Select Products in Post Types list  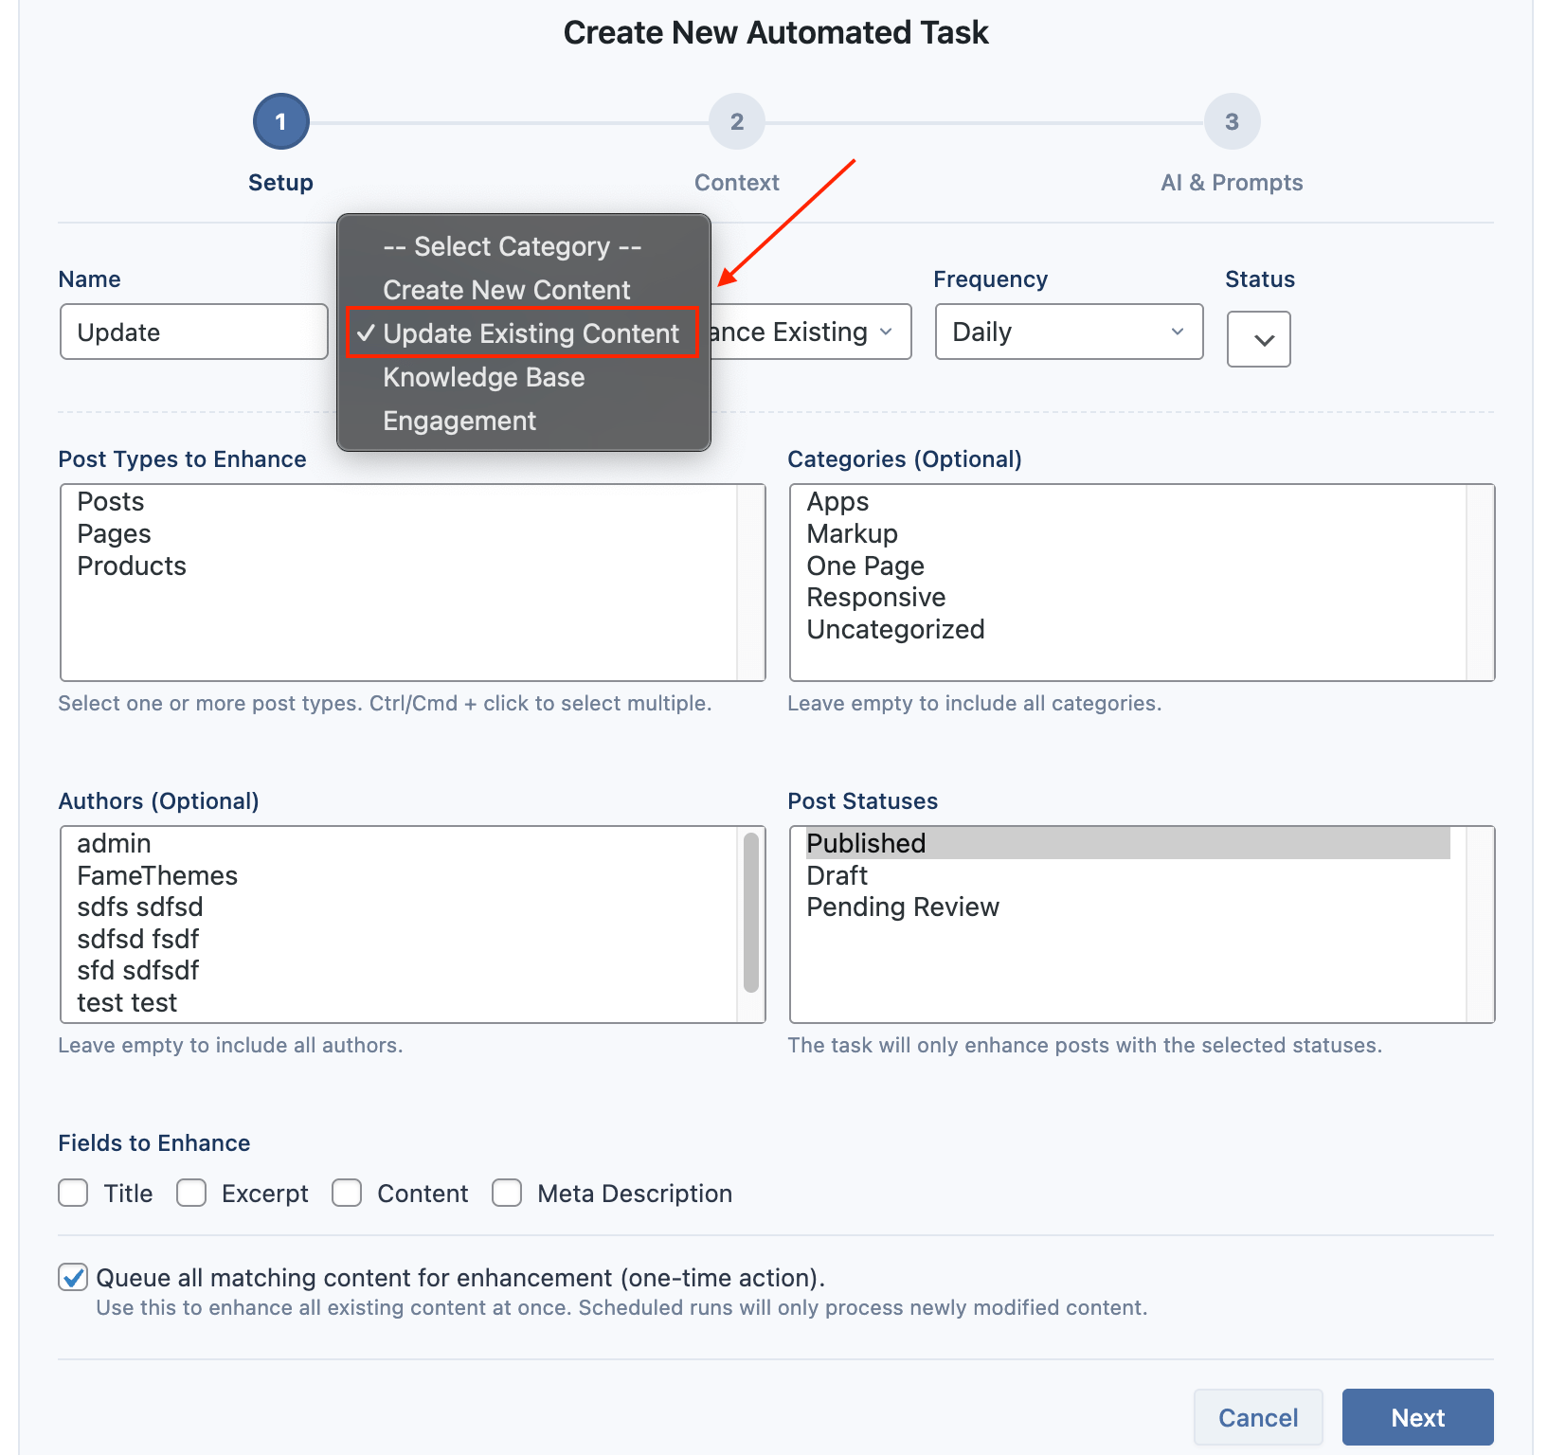(x=399, y=566)
